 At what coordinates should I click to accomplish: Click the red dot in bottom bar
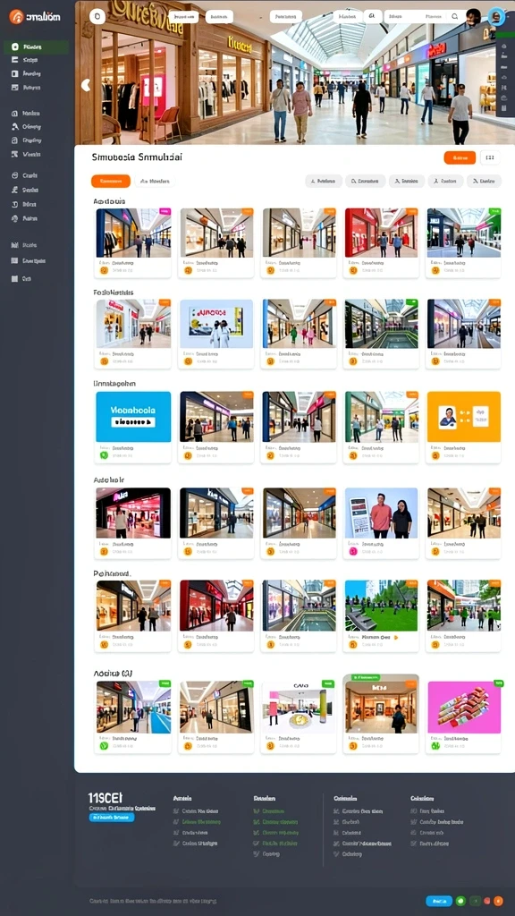click(x=489, y=901)
